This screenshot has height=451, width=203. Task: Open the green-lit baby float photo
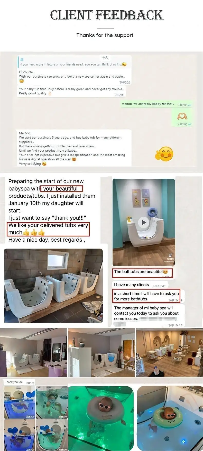pyautogui.click(x=101, y=418)
